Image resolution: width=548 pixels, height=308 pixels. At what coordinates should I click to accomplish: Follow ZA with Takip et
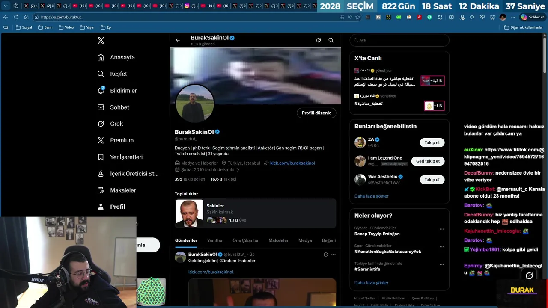[432, 142]
